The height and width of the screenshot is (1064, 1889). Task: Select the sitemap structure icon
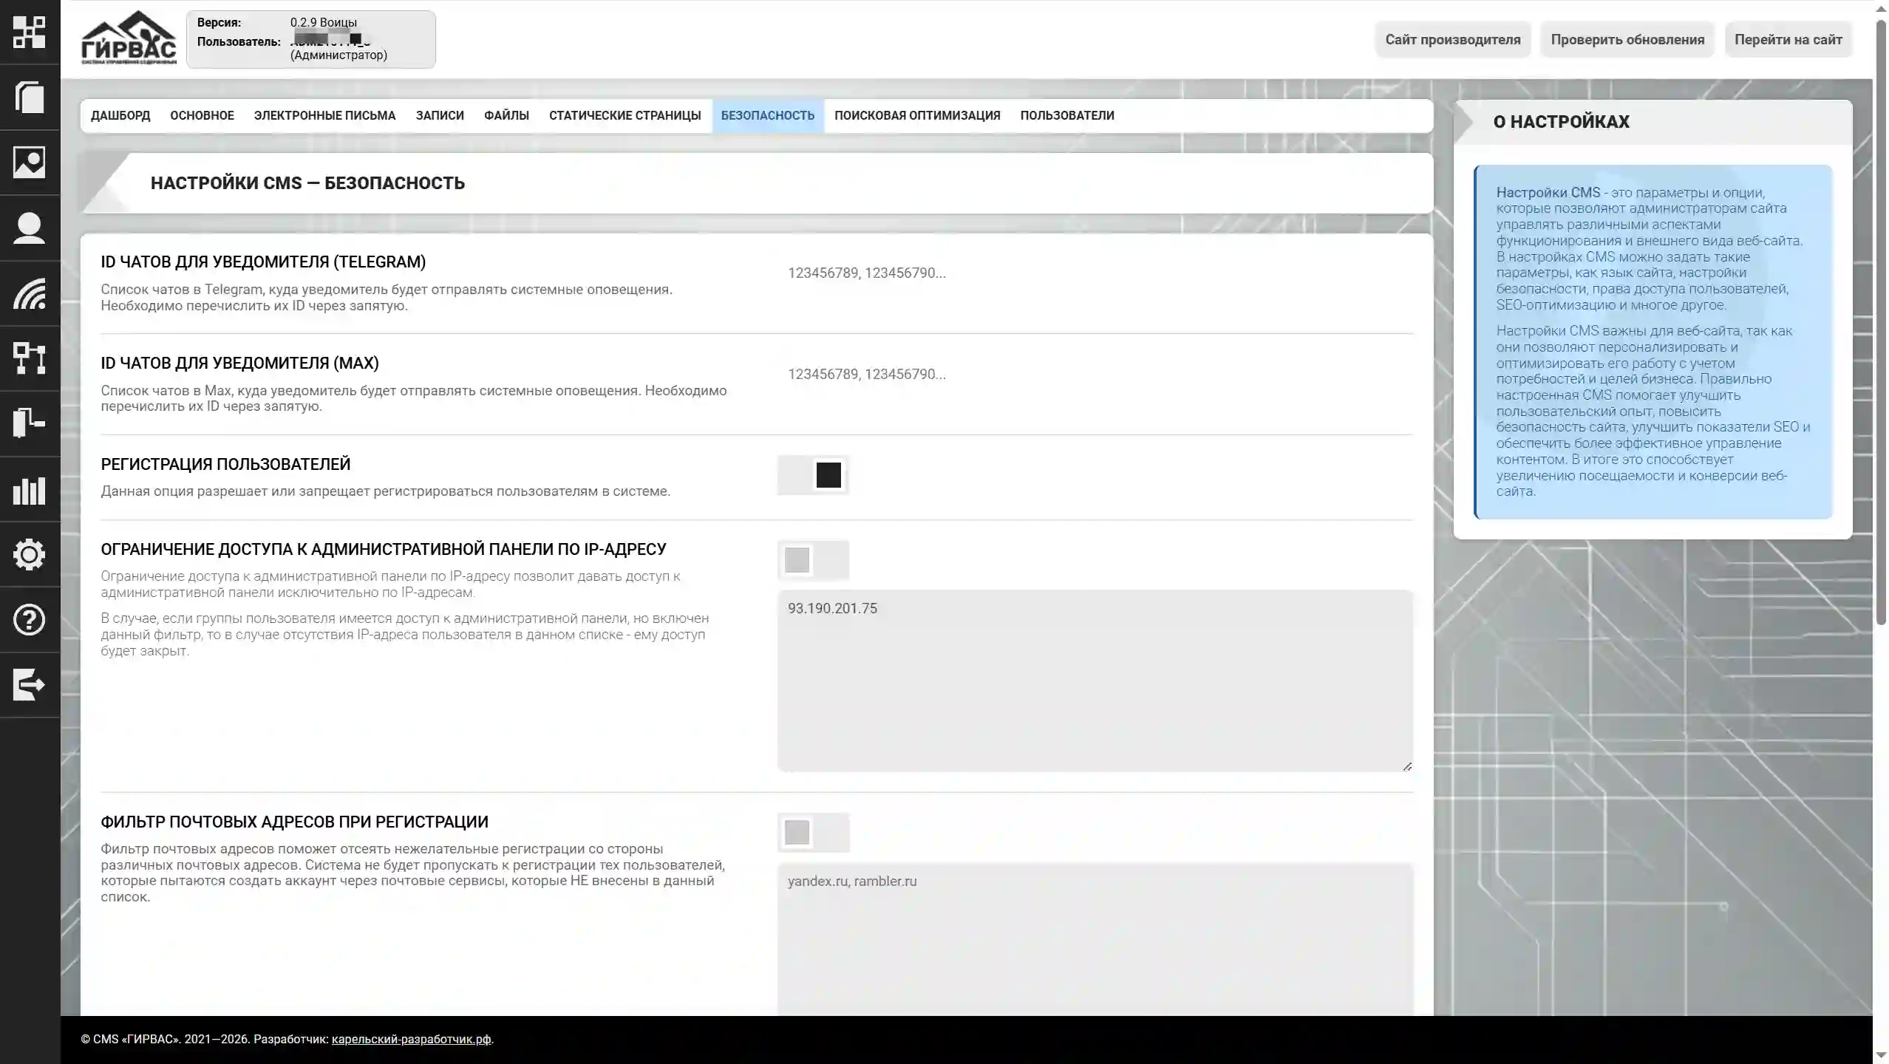click(30, 360)
